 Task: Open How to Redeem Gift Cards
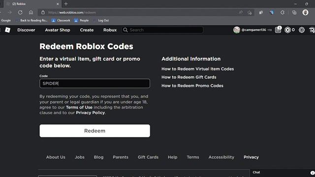(189, 77)
